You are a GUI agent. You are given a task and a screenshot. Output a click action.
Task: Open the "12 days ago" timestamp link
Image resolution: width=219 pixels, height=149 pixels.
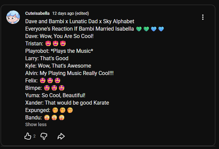pyautogui.click(x=63, y=13)
